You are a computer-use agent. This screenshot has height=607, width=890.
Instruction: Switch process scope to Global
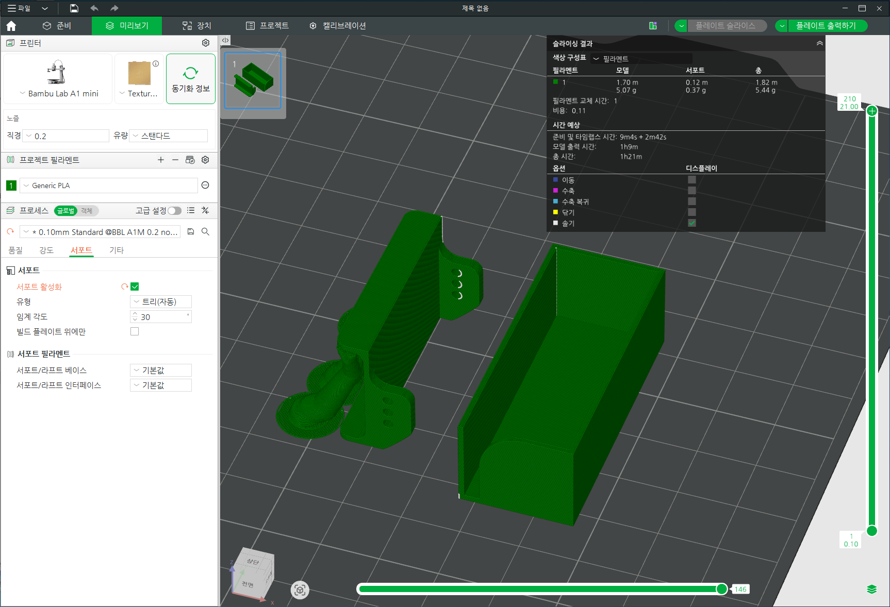pyautogui.click(x=65, y=211)
